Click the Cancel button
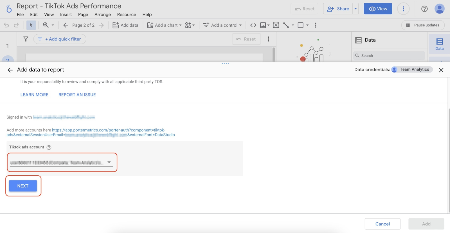The image size is (450, 233). point(382,224)
